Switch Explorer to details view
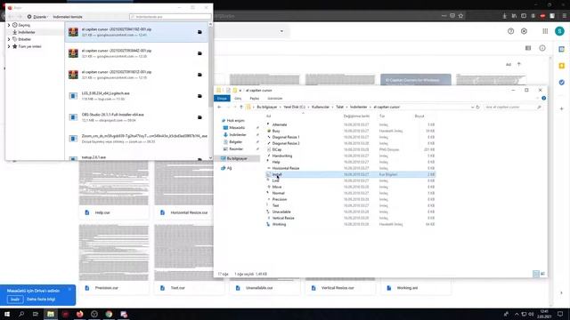 (536, 274)
